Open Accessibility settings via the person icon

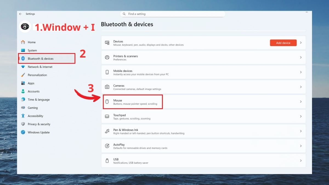(23, 116)
